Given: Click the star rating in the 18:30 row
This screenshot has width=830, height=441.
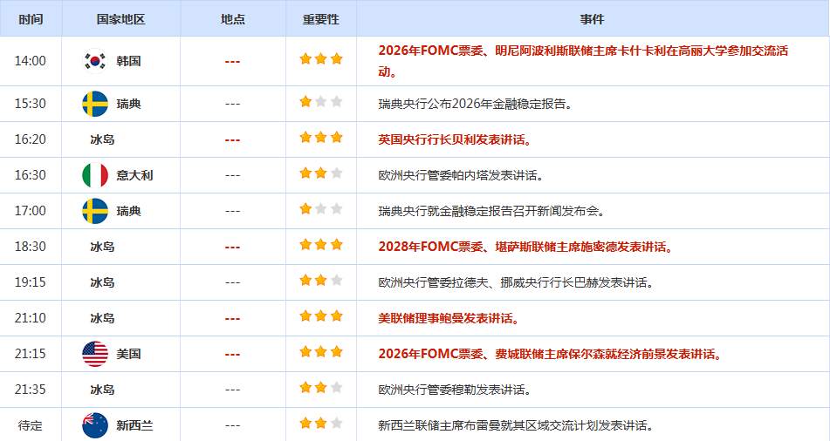Looking at the screenshot, I should coord(321,244).
